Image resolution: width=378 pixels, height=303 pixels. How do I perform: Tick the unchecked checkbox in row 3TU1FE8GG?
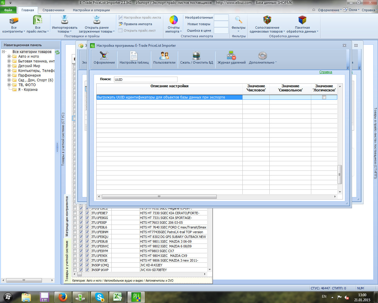(75, 218)
